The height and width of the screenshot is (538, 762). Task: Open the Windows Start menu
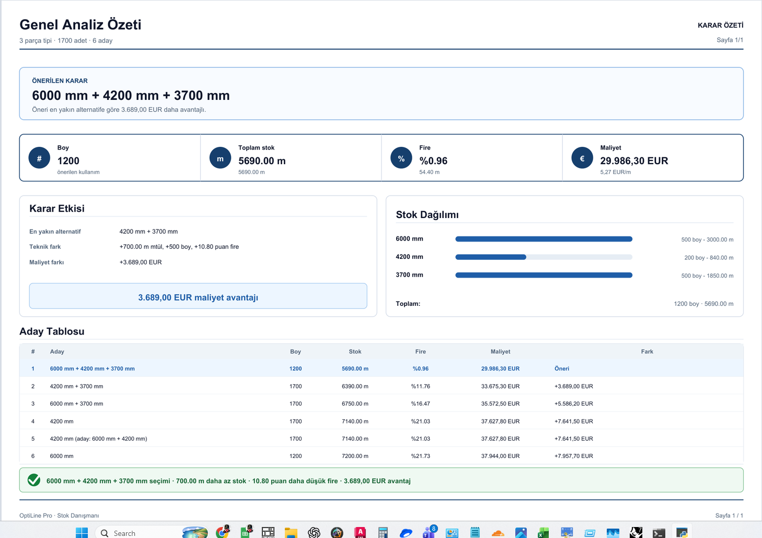(82, 533)
